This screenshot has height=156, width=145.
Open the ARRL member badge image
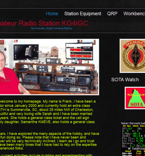coord(133,56)
